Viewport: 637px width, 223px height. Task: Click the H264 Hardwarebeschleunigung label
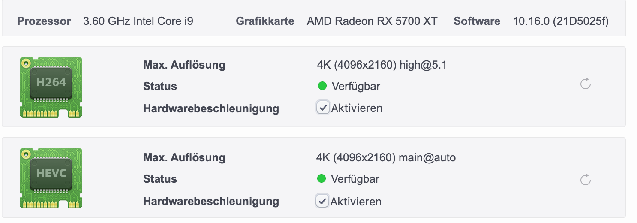tap(211, 108)
